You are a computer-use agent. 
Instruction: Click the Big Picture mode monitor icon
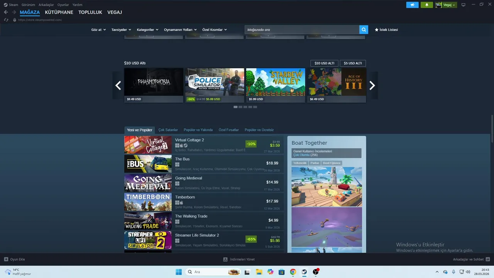point(464,5)
